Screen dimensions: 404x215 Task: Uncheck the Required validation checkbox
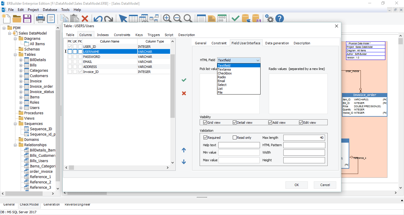point(206,138)
